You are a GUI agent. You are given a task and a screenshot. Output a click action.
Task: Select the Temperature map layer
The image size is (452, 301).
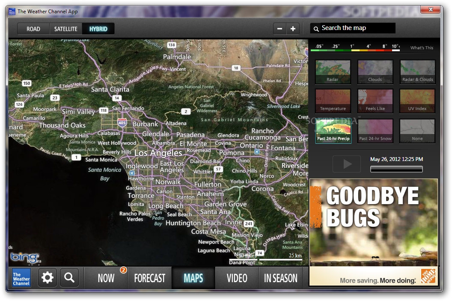point(333,101)
